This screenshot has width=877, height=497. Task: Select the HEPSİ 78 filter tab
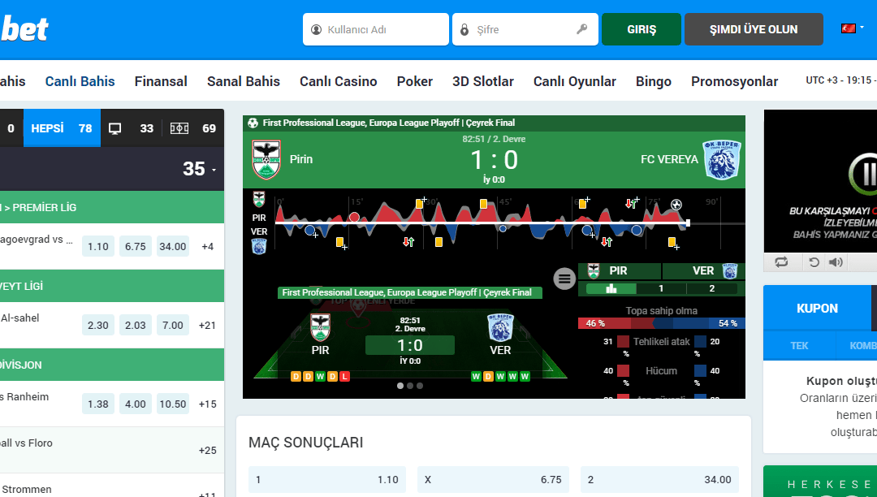[62, 128]
